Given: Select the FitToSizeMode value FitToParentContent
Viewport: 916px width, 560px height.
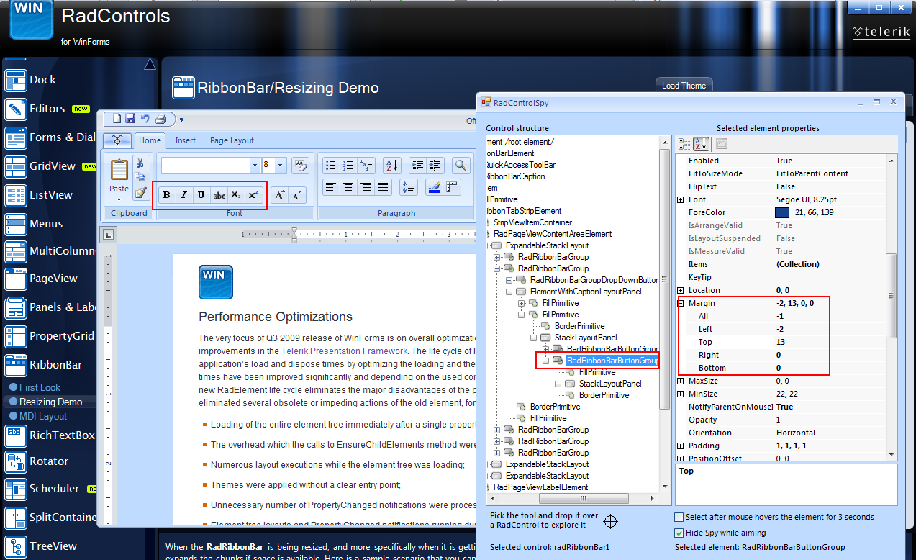Looking at the screenshot, I should click(x=812, y=173).
